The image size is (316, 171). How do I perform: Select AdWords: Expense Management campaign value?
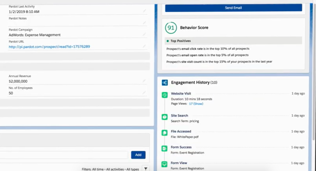[x=34, y=35]
